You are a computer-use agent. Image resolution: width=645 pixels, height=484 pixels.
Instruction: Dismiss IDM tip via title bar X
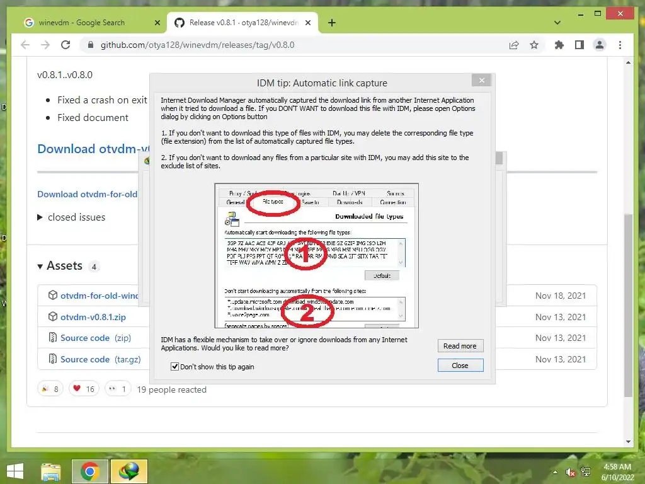(x=482, y=80)
